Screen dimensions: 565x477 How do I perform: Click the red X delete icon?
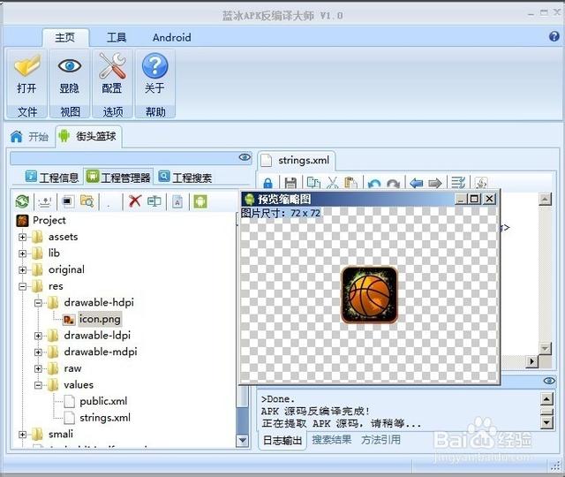pos(135,201)
